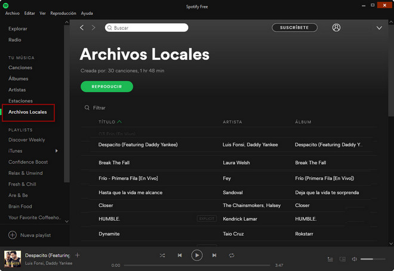The width and height of the screenshot is (394, 271).
Task: Open Artistas in the sidebar
Action: click(x=17, y=90)
